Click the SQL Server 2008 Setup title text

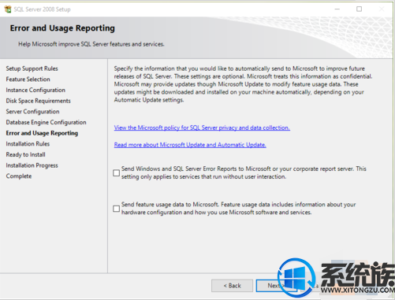(x=42, y=9)
